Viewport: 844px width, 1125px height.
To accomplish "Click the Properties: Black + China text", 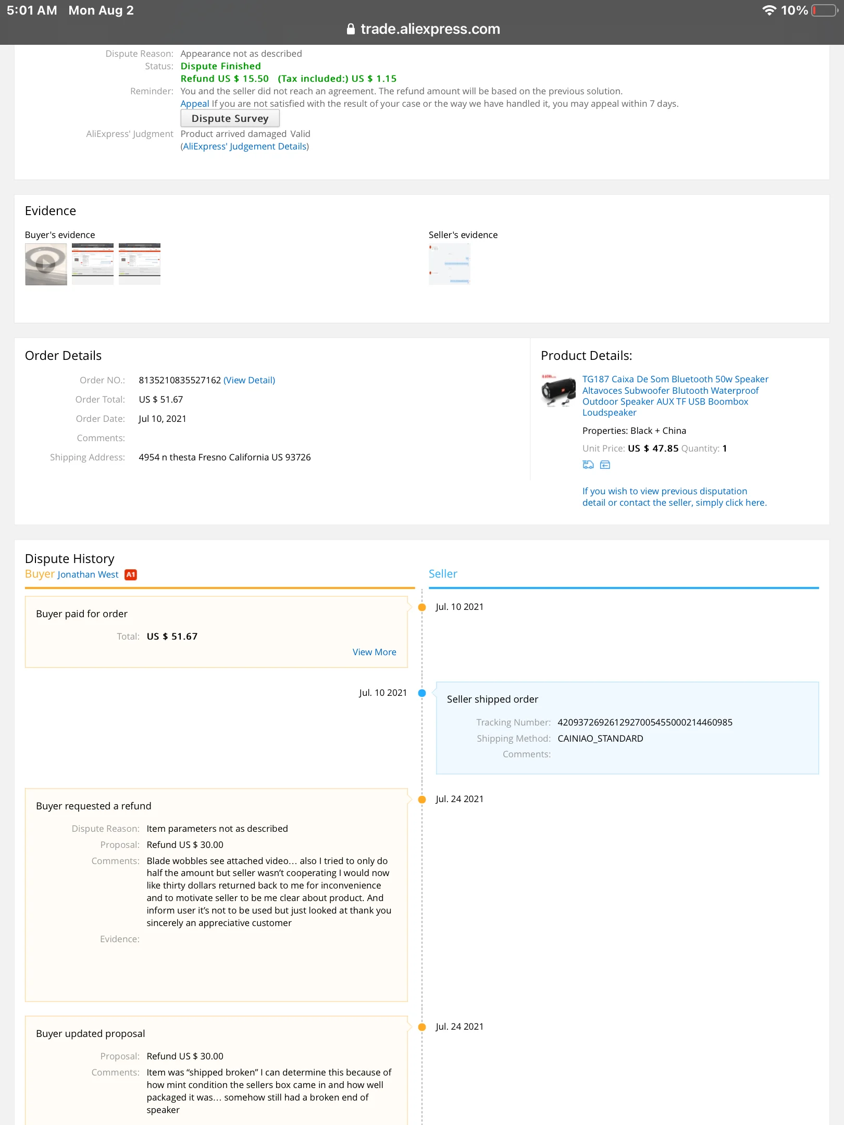I will [634, 431].
